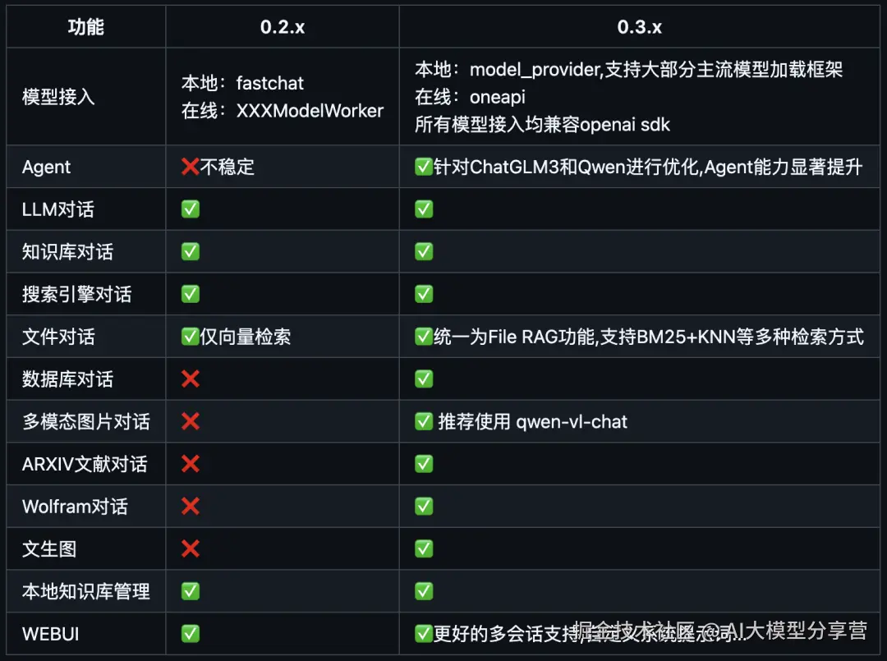Click the 功能 column header
887x661 pixels.
86,27
